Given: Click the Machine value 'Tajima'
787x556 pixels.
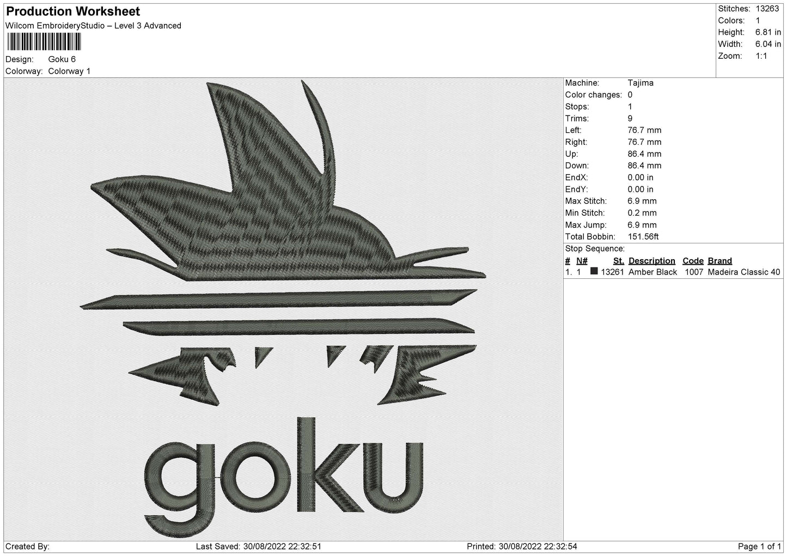Looking at the screenshot, I should tap(640, 83).
